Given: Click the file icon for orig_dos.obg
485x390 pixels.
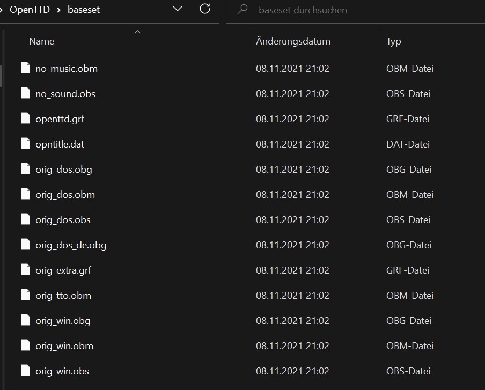Looking at the screenshot, I should coord(25,169).
